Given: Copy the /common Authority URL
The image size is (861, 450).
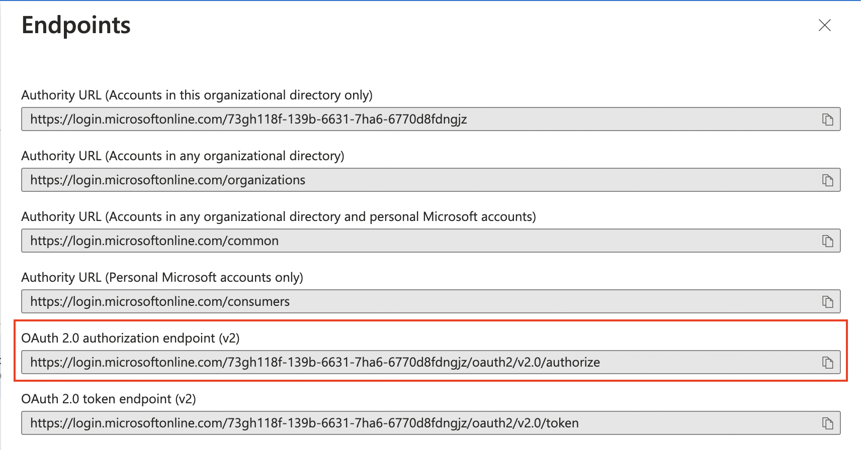Looking at the screenshot, I should 827,241.
